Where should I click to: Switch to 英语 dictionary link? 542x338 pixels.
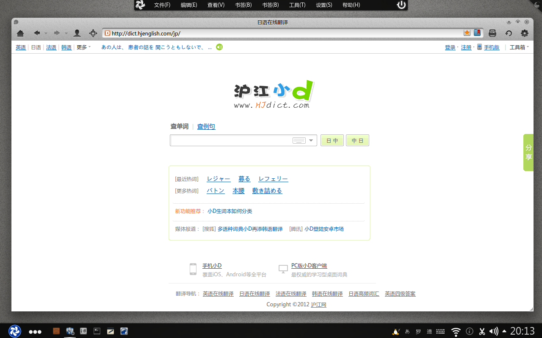pos(21,47)
